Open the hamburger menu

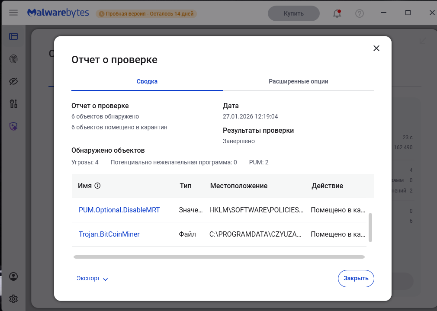click(13, 13)
